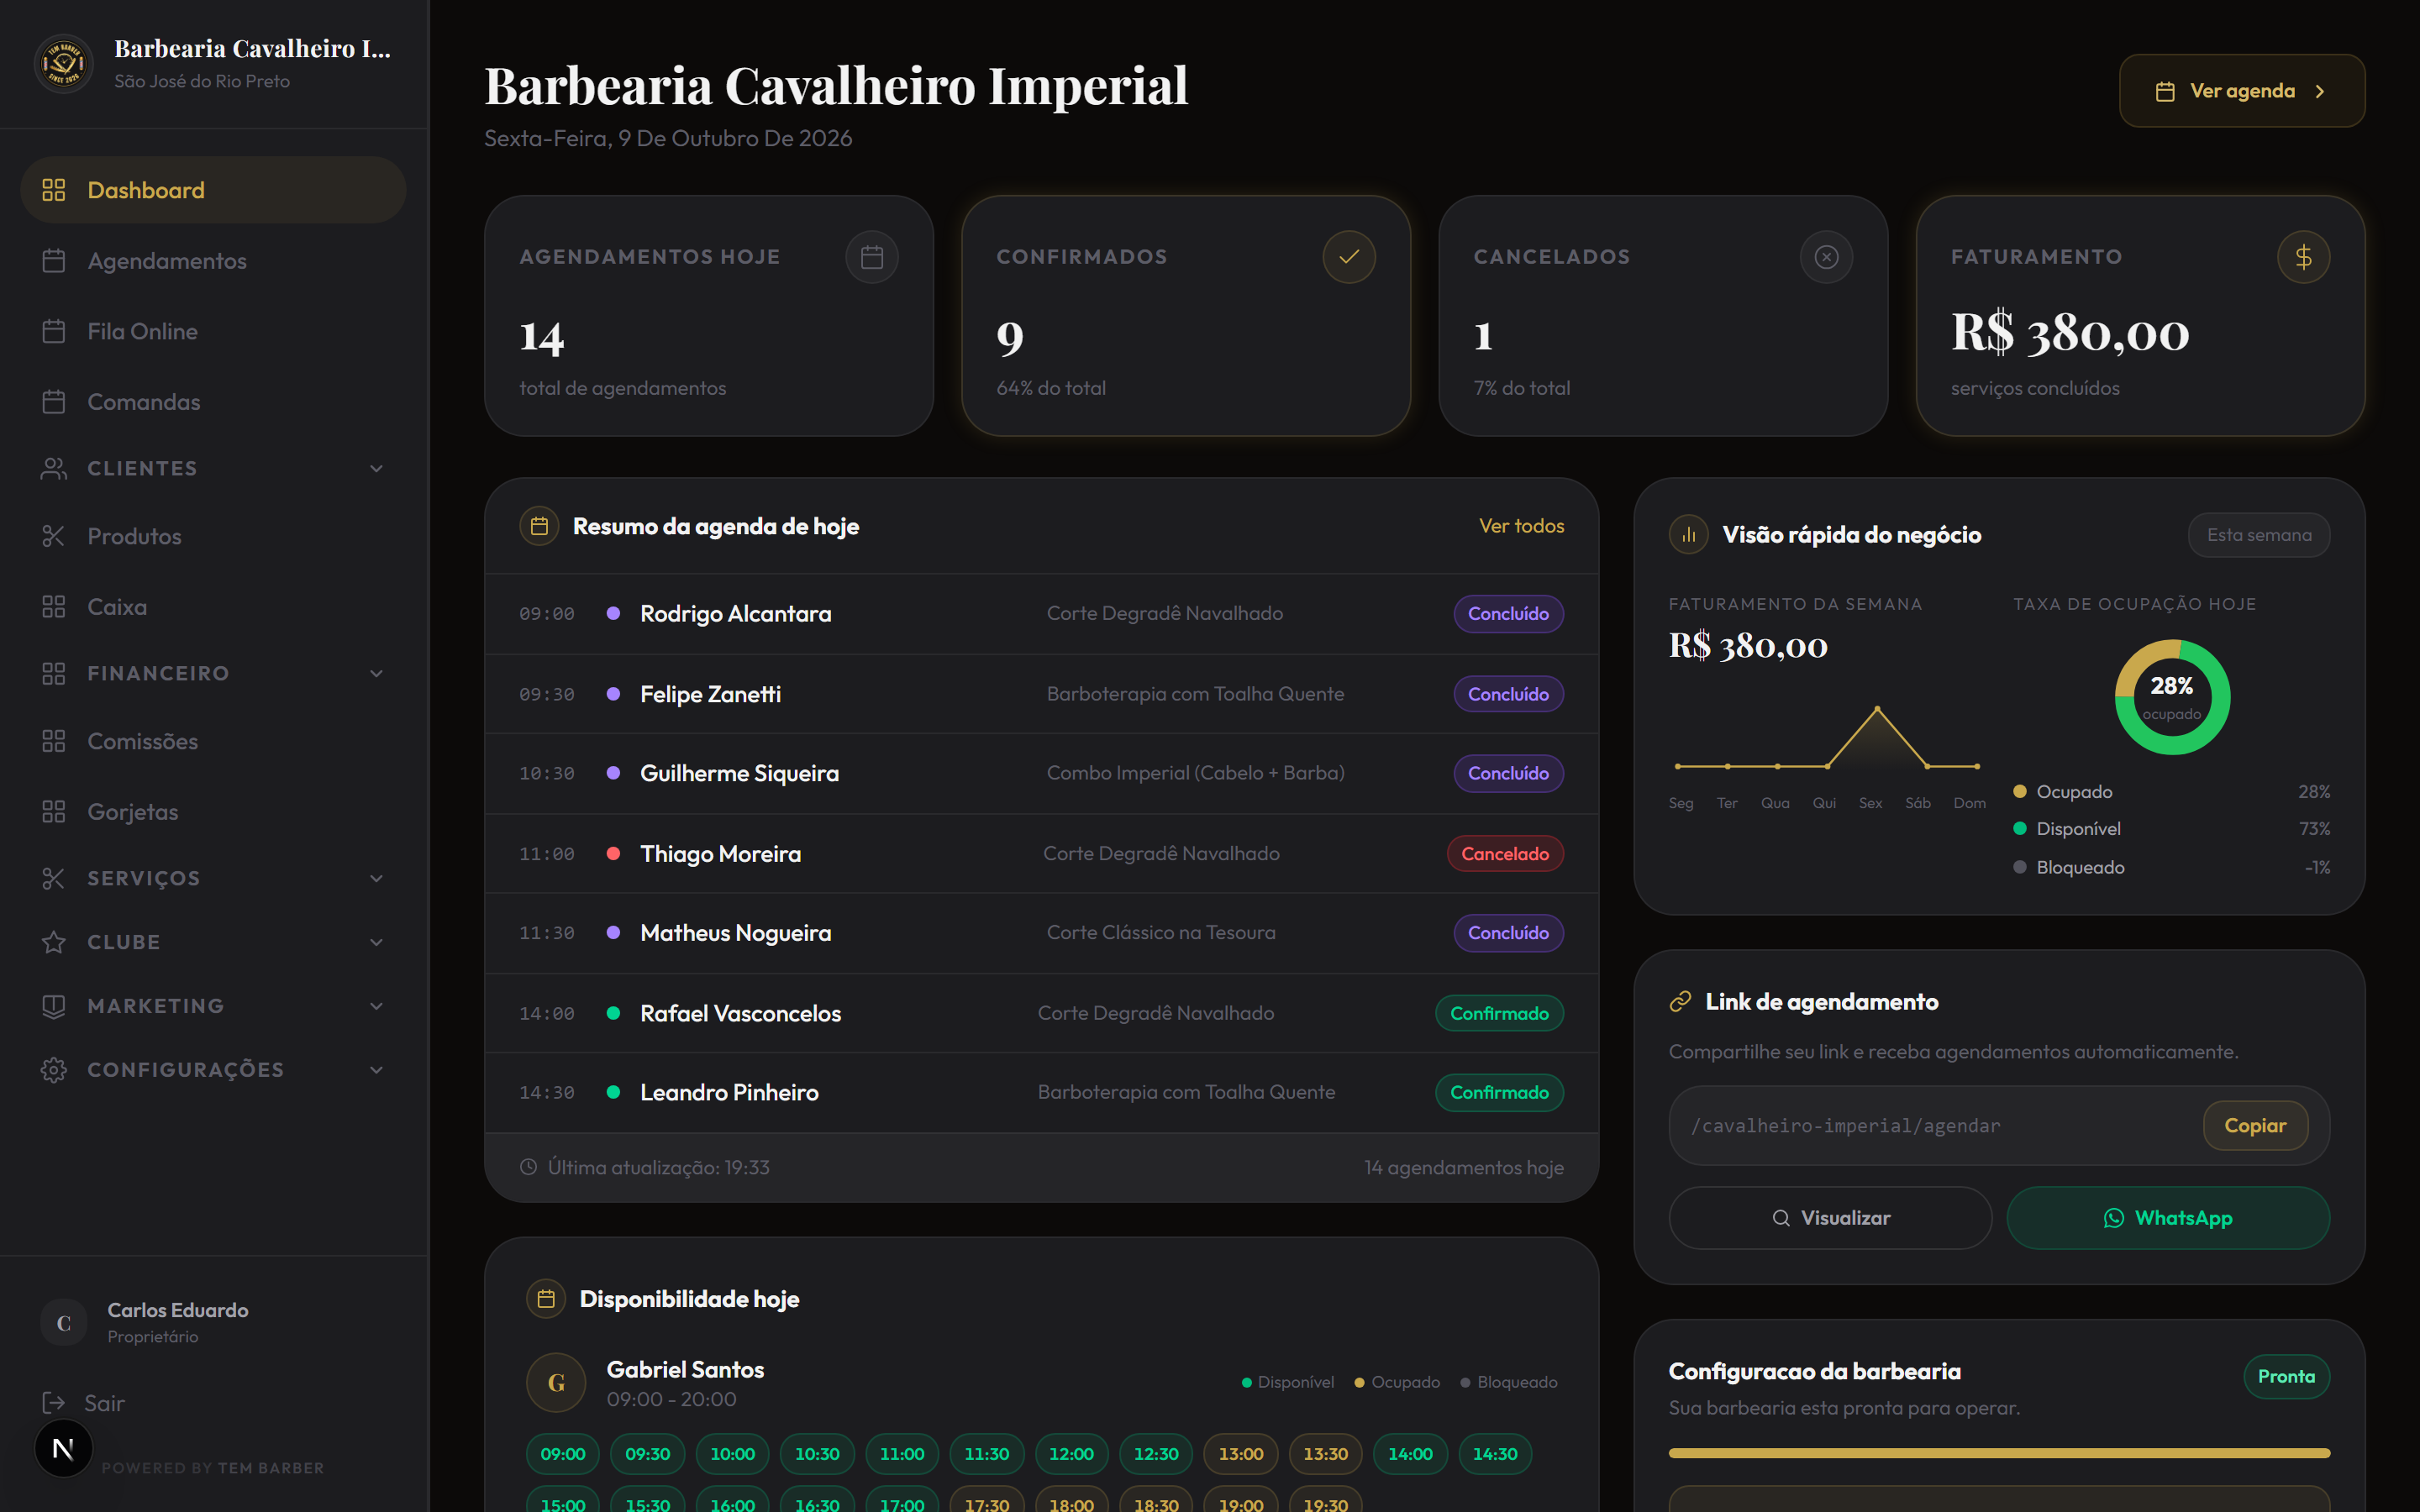This screenshot has width=2420, height=1512.
Task: Expand the Financeiro section chevron
Action: tap(376, 673)
